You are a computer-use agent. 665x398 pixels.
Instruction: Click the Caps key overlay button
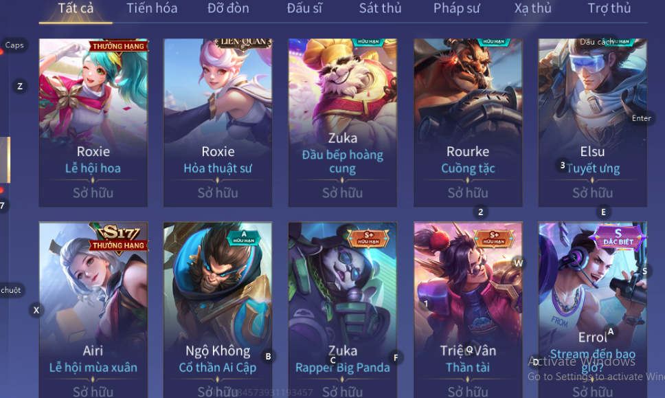[x=14, y=45]
